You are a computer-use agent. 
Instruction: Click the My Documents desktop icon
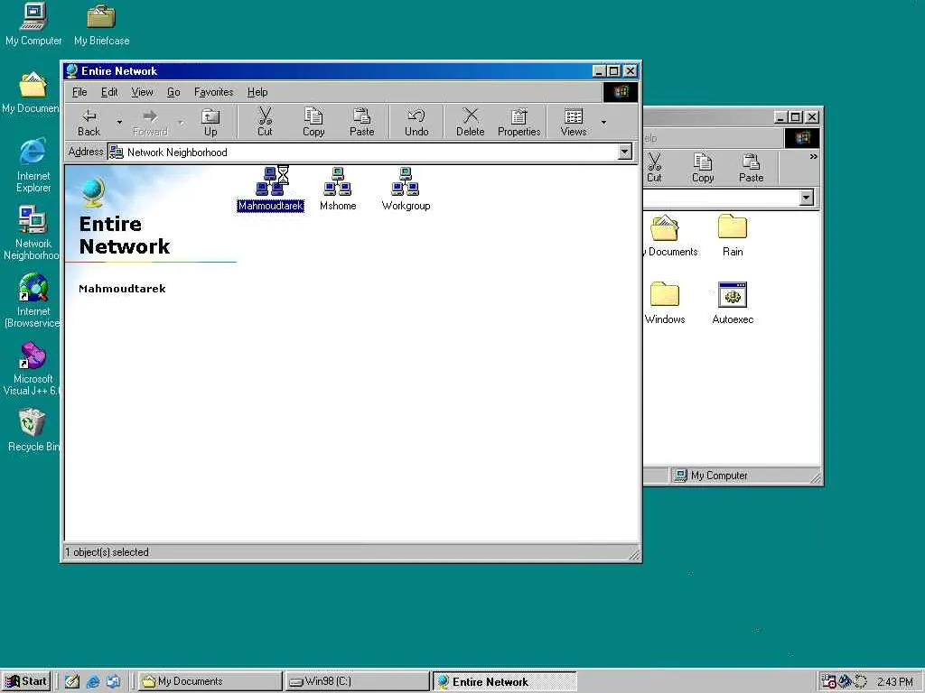point(31,92)
